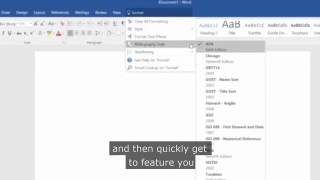This screenshot has width=320, height=180.
Task: Open Get Help on "format"
Action: pos(160,60)
